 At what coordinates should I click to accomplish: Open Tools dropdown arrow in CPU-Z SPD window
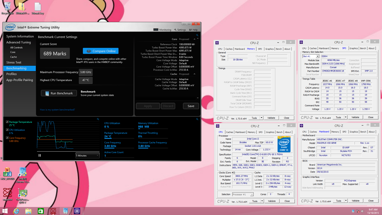pyautogui.click(x=346, y=117)
